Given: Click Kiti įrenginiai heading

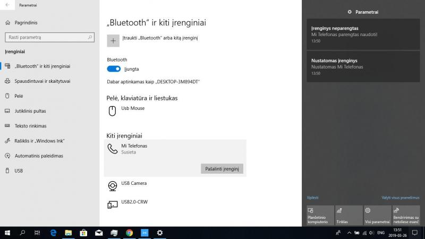Looking at the screenshot, I should click(x=124, y=135).
